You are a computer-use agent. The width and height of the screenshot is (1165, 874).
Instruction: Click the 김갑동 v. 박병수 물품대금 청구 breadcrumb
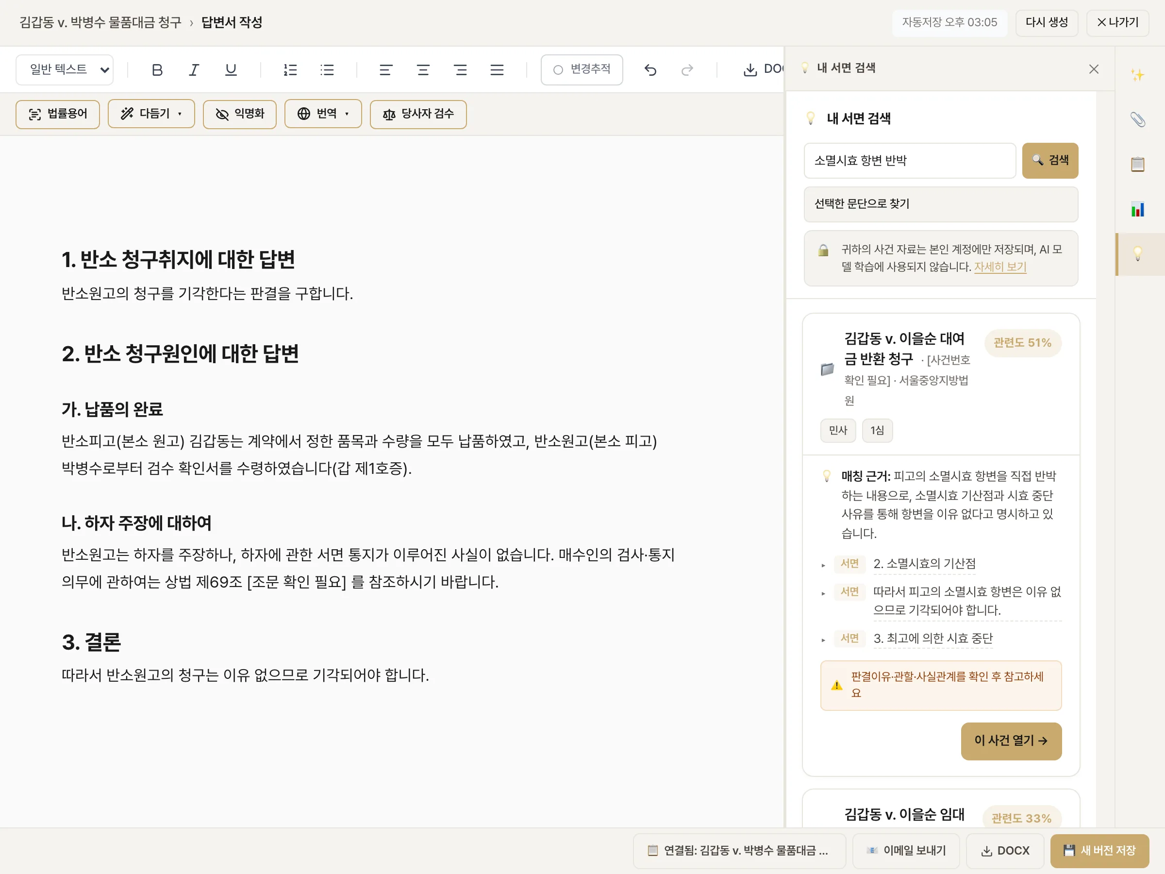click(x=100, y=23)
